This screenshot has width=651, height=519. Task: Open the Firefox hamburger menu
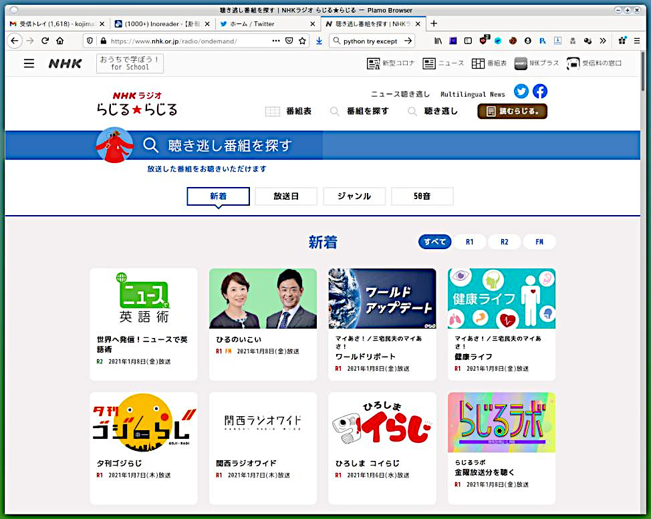pyautogui.click(x=637, y=41)
